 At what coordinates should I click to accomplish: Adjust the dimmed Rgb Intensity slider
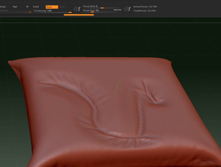pyautogui.click(x=16, y=11)
